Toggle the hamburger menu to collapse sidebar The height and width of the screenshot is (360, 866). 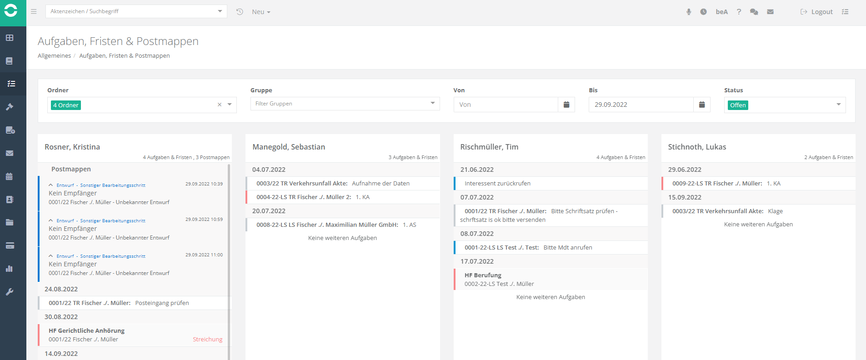point(34,12)
